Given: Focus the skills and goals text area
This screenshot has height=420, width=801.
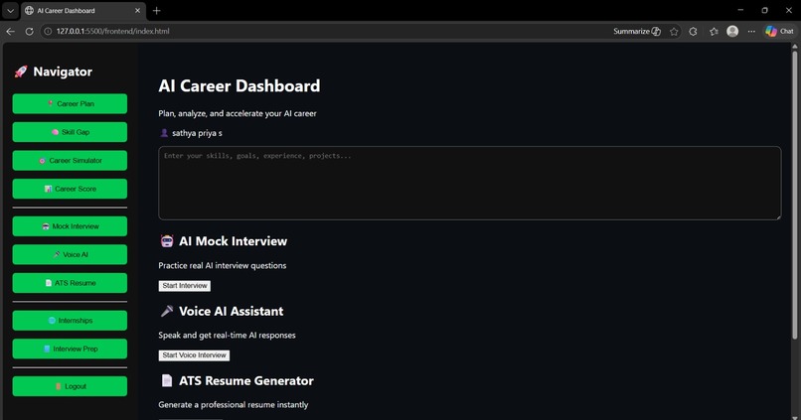Looking at the screenshot, I should 469,184.
